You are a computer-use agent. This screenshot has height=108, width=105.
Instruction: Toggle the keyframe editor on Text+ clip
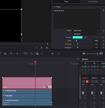[50, 87]
